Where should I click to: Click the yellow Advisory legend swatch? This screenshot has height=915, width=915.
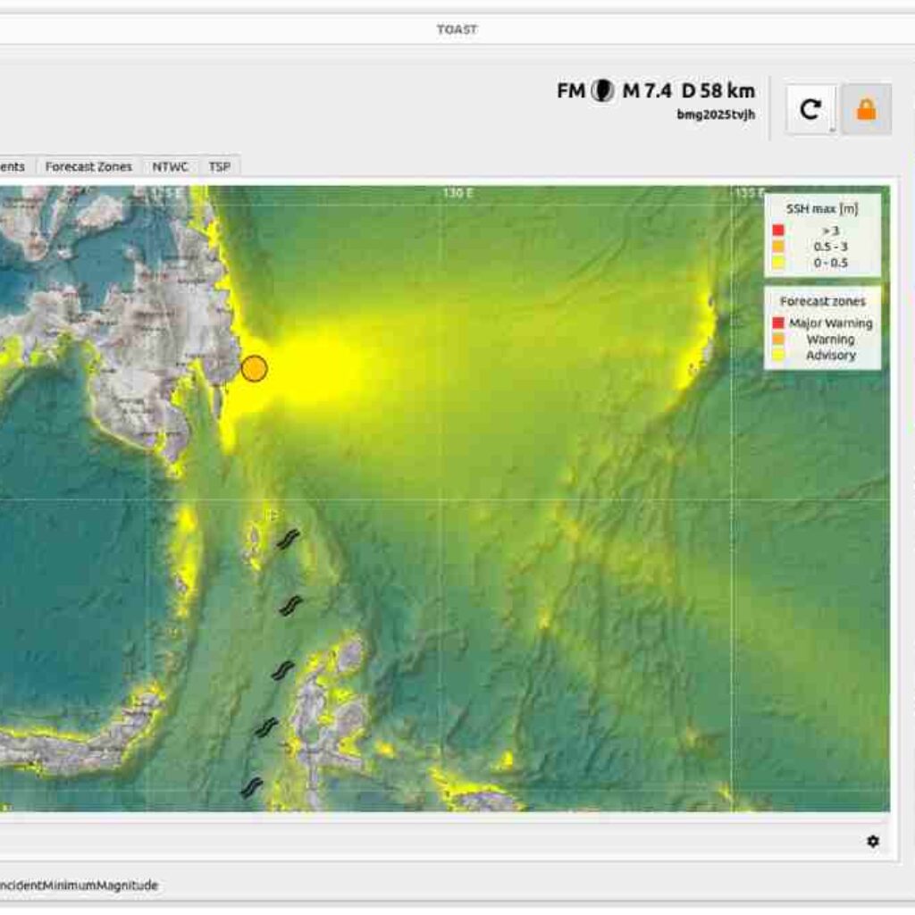click(x=778, y=356)
